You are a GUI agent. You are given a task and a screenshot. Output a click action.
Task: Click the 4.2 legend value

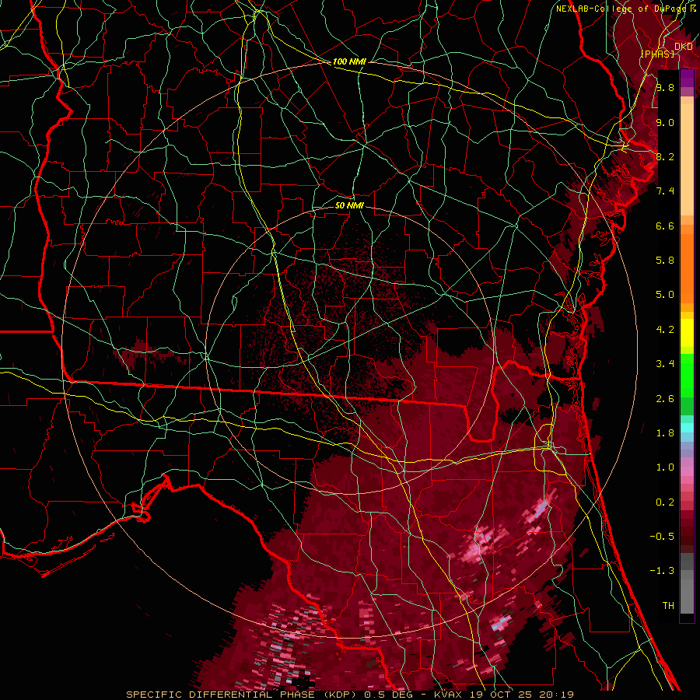click(x=665, y=330)
